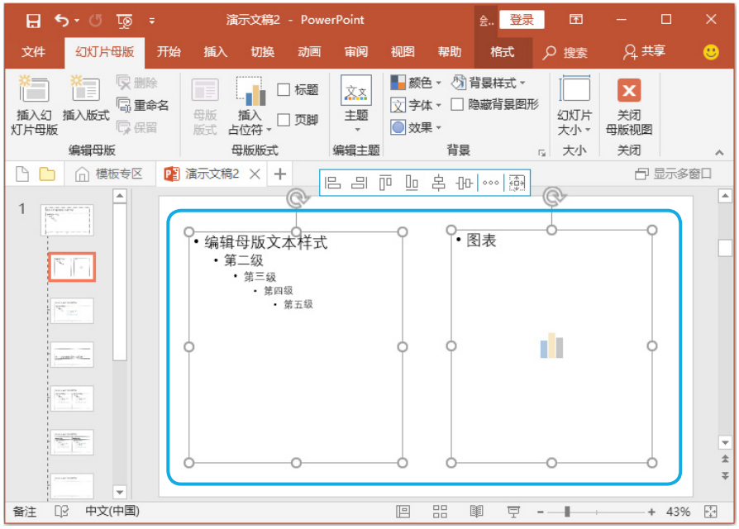This screenshot has width=739, height=529.
Task: Add a new tab with the plus button
Action: [280, 174]
